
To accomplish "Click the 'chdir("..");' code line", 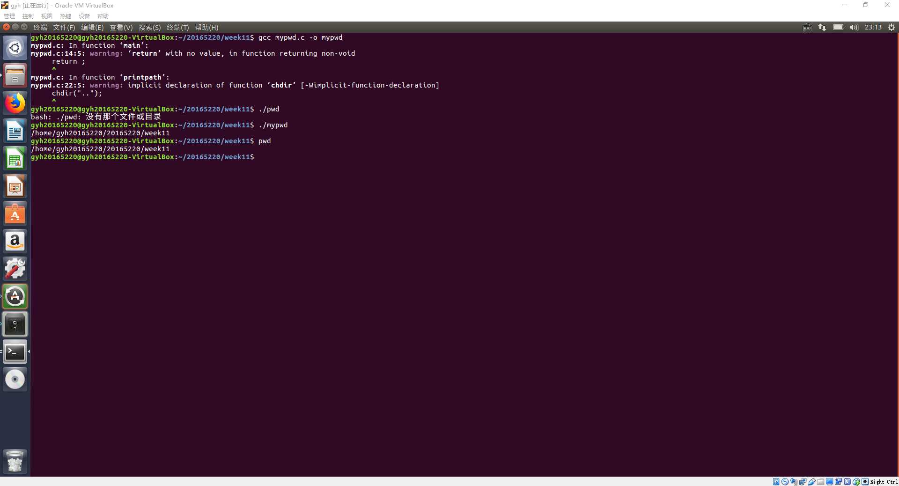I will pyautogui.click(x=77, y=93).
